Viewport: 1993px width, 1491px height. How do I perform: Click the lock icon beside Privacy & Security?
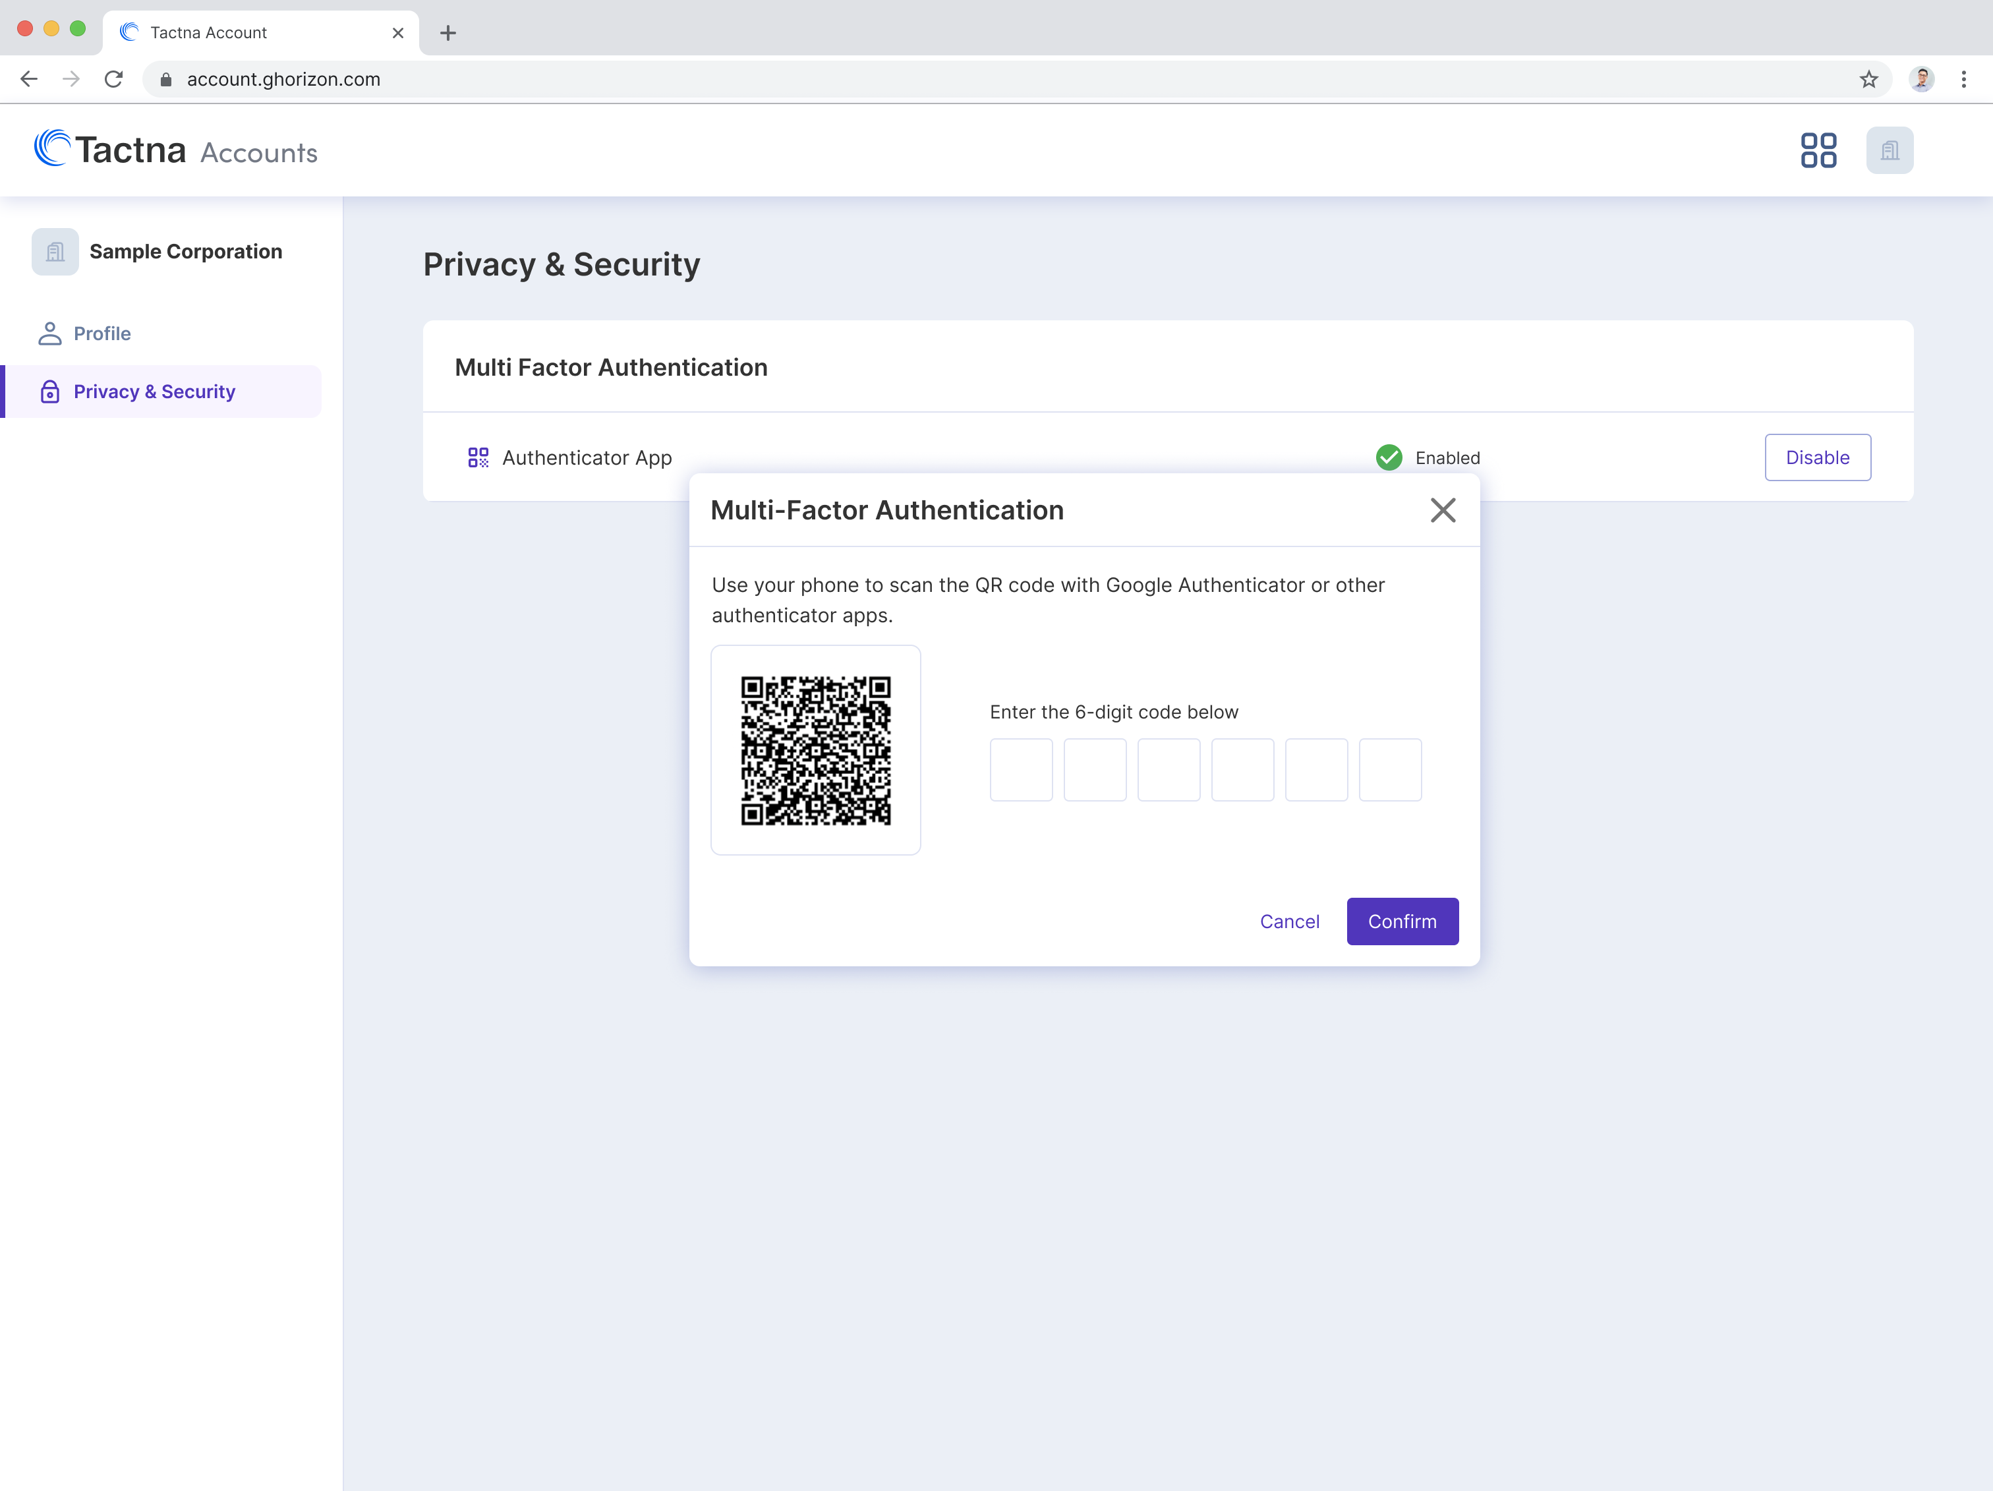point(49,391)
